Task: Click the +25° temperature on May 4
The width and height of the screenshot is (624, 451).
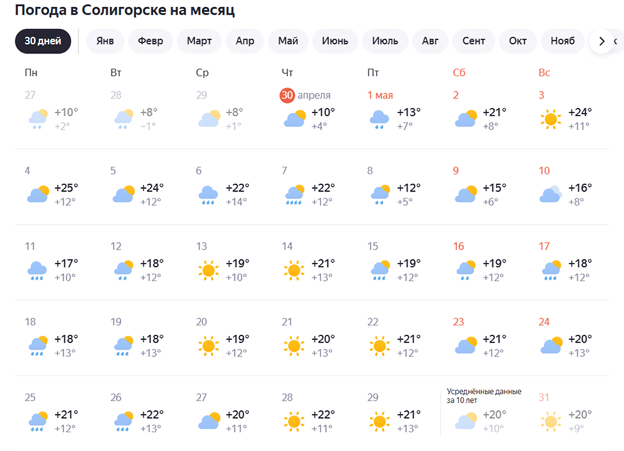Action: click(66, 187)
